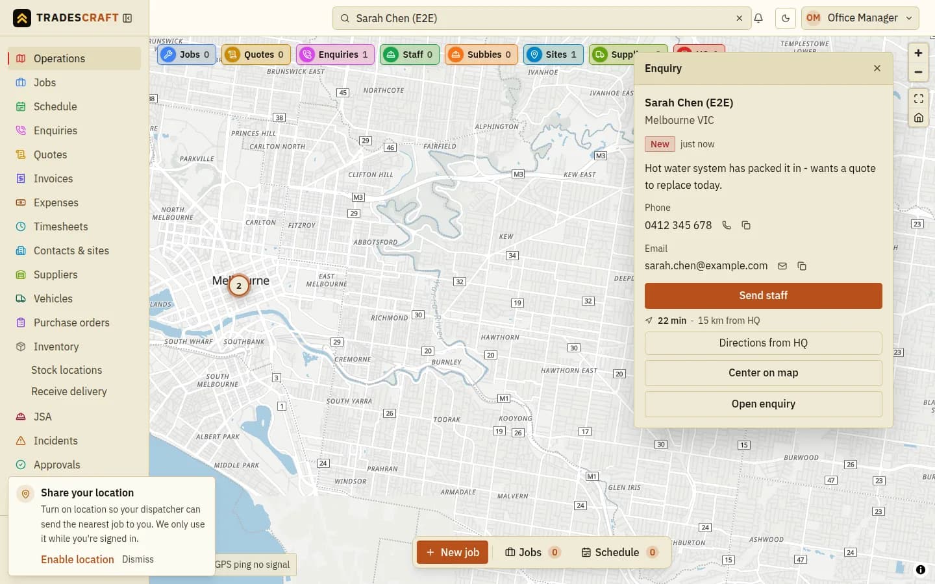Collapse the sidebar using the panel icon
The width and height of the screenshot is (935, 584).
coord(128,18)
